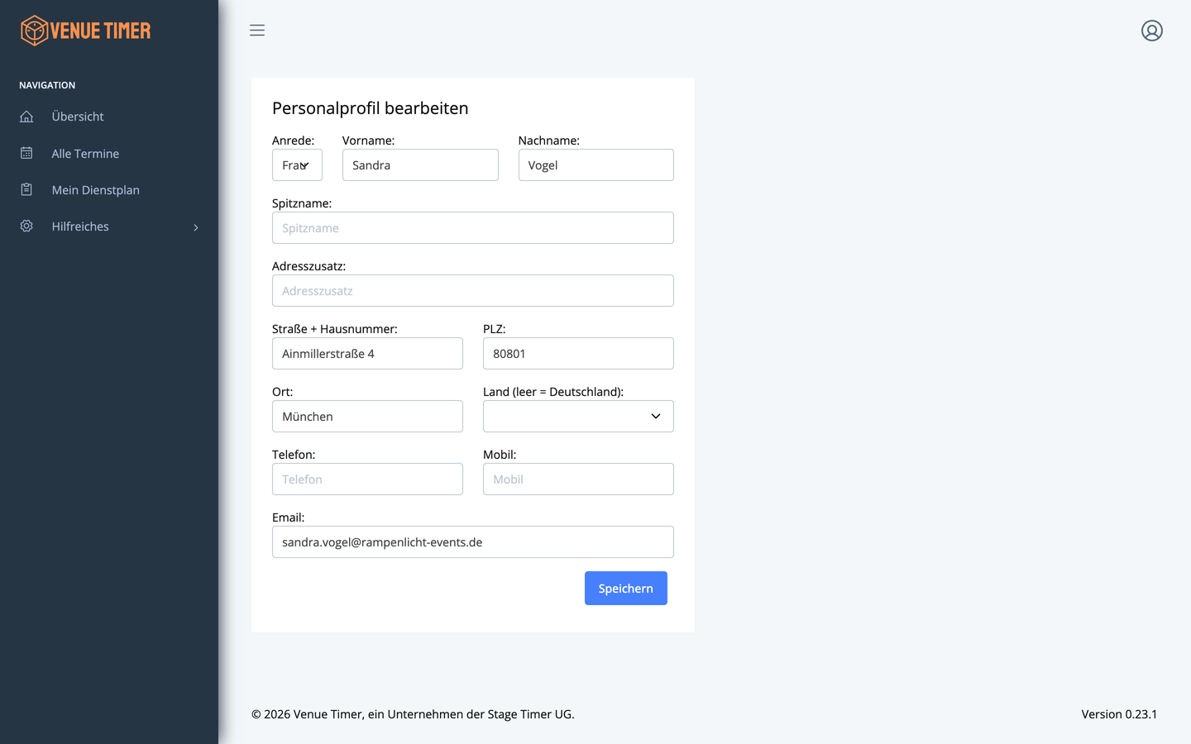Image resolution: width=1191 pixels, height=744 pixels.
Task: Click the calendar icon for Alle Termine
Action: (26, 153)
